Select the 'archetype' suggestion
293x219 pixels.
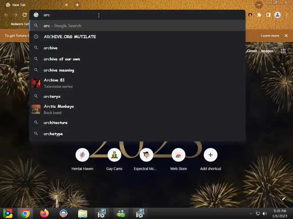(137, 134)
